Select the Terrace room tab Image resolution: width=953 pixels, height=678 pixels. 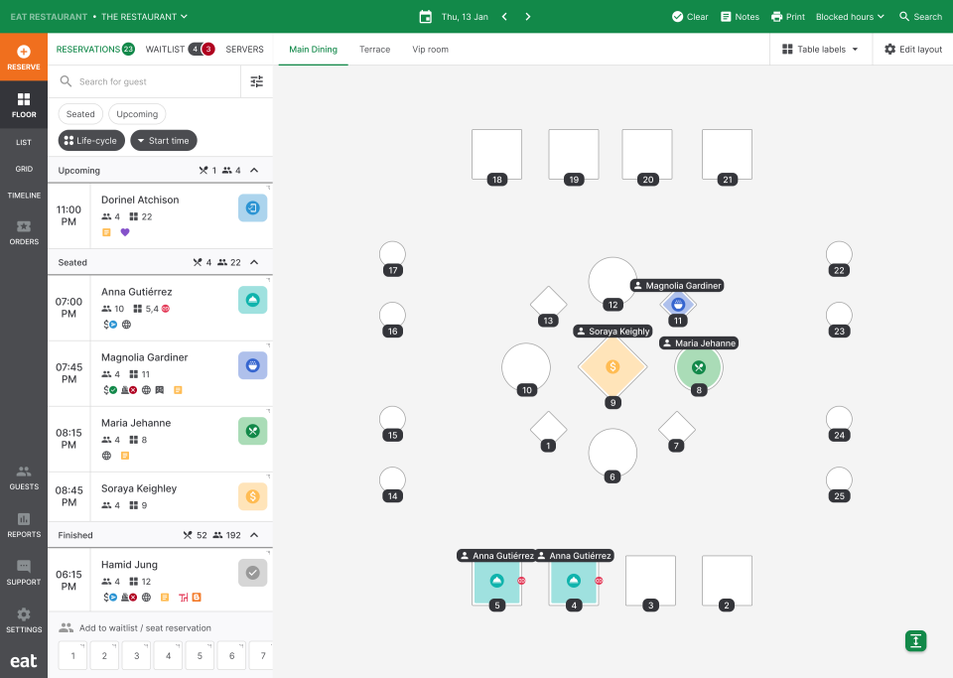pos(374,50)
